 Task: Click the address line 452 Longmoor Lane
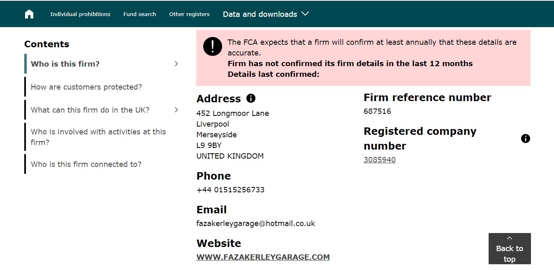click(233, 113)
